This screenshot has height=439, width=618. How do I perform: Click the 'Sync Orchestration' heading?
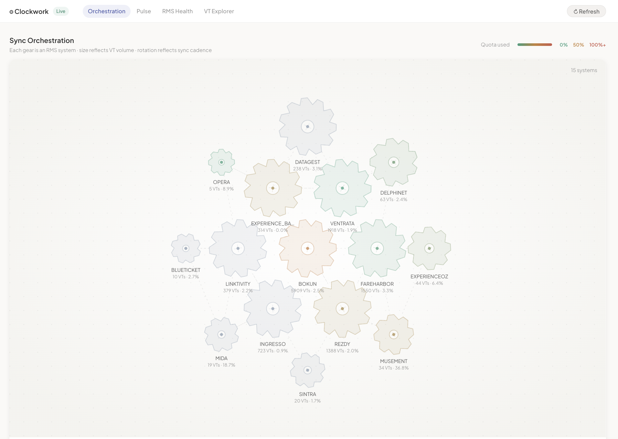click(42, 40)
